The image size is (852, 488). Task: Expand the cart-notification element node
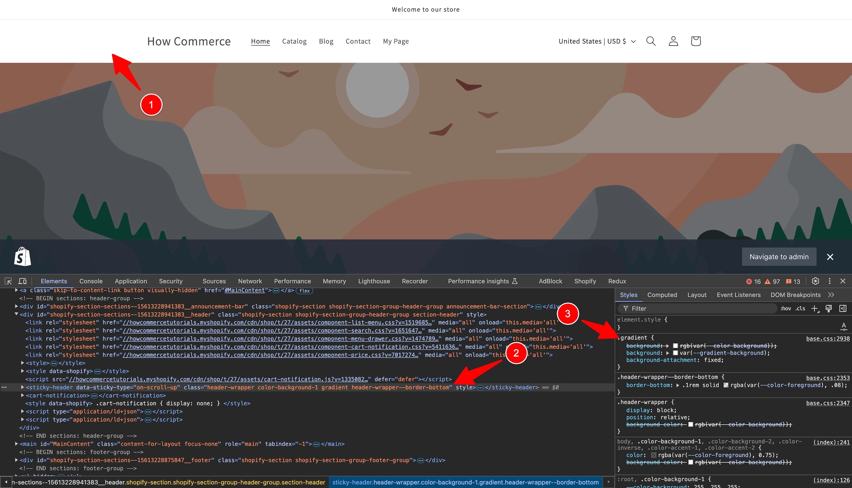[x=22, y=395]
